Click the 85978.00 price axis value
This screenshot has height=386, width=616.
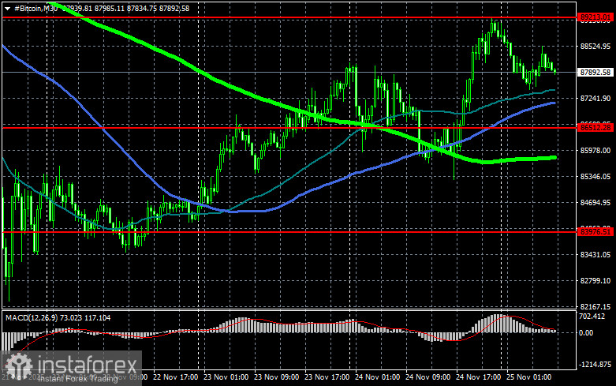595,151
